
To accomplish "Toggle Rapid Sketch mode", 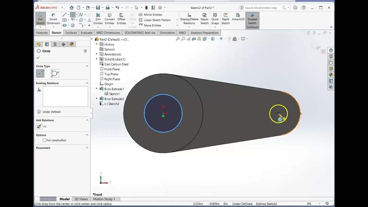I will coord(226,19).
